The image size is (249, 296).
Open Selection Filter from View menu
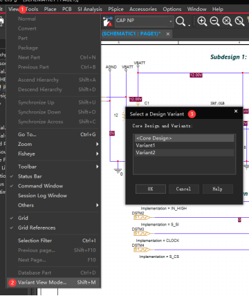[x=53, y=241]
